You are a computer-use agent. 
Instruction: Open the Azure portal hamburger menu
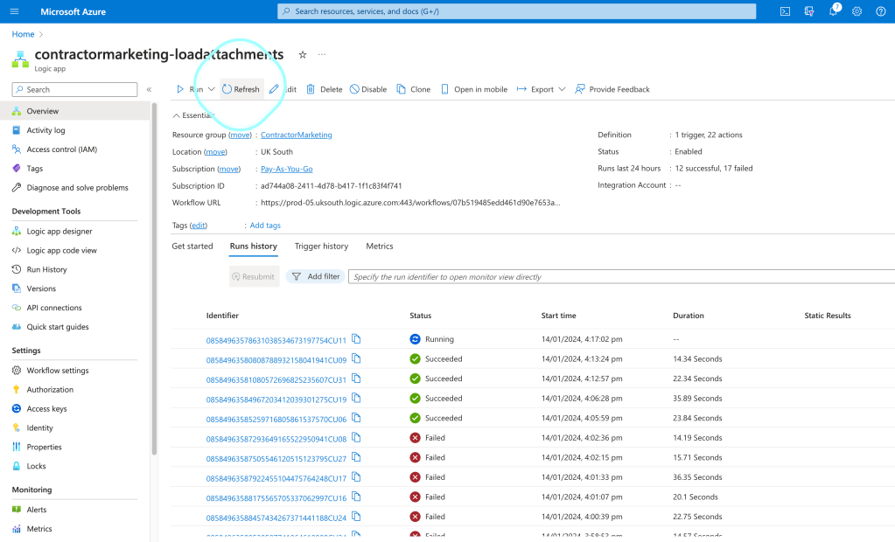(15, 11)
